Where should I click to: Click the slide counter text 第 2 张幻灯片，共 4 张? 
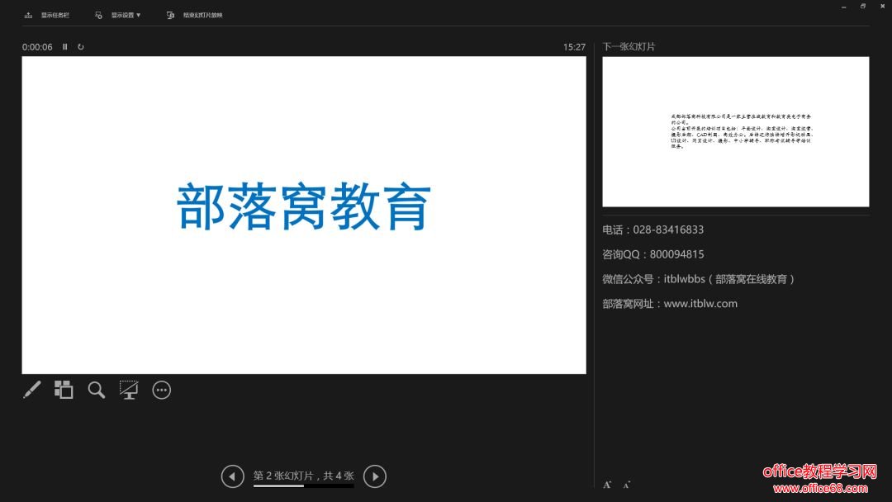304,476
